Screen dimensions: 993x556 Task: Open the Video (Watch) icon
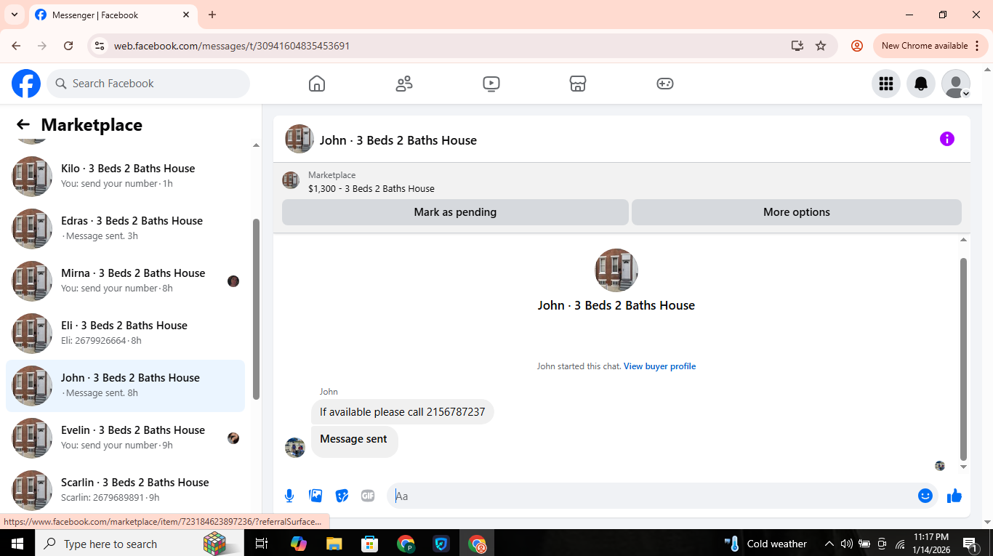491,84
